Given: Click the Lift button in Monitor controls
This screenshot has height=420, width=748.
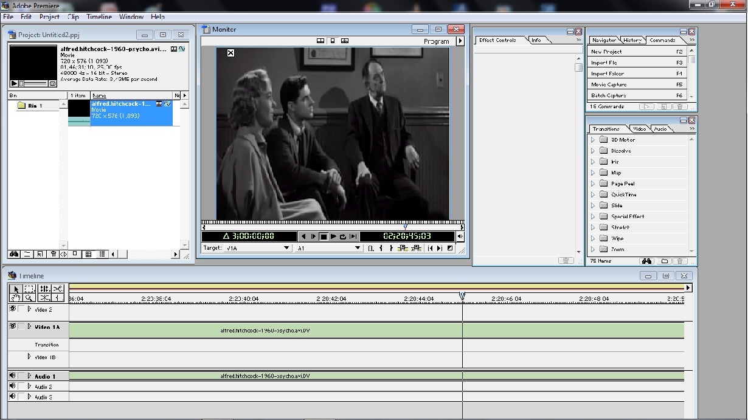Looking at the screenshot, I should [x=402, y=248].
